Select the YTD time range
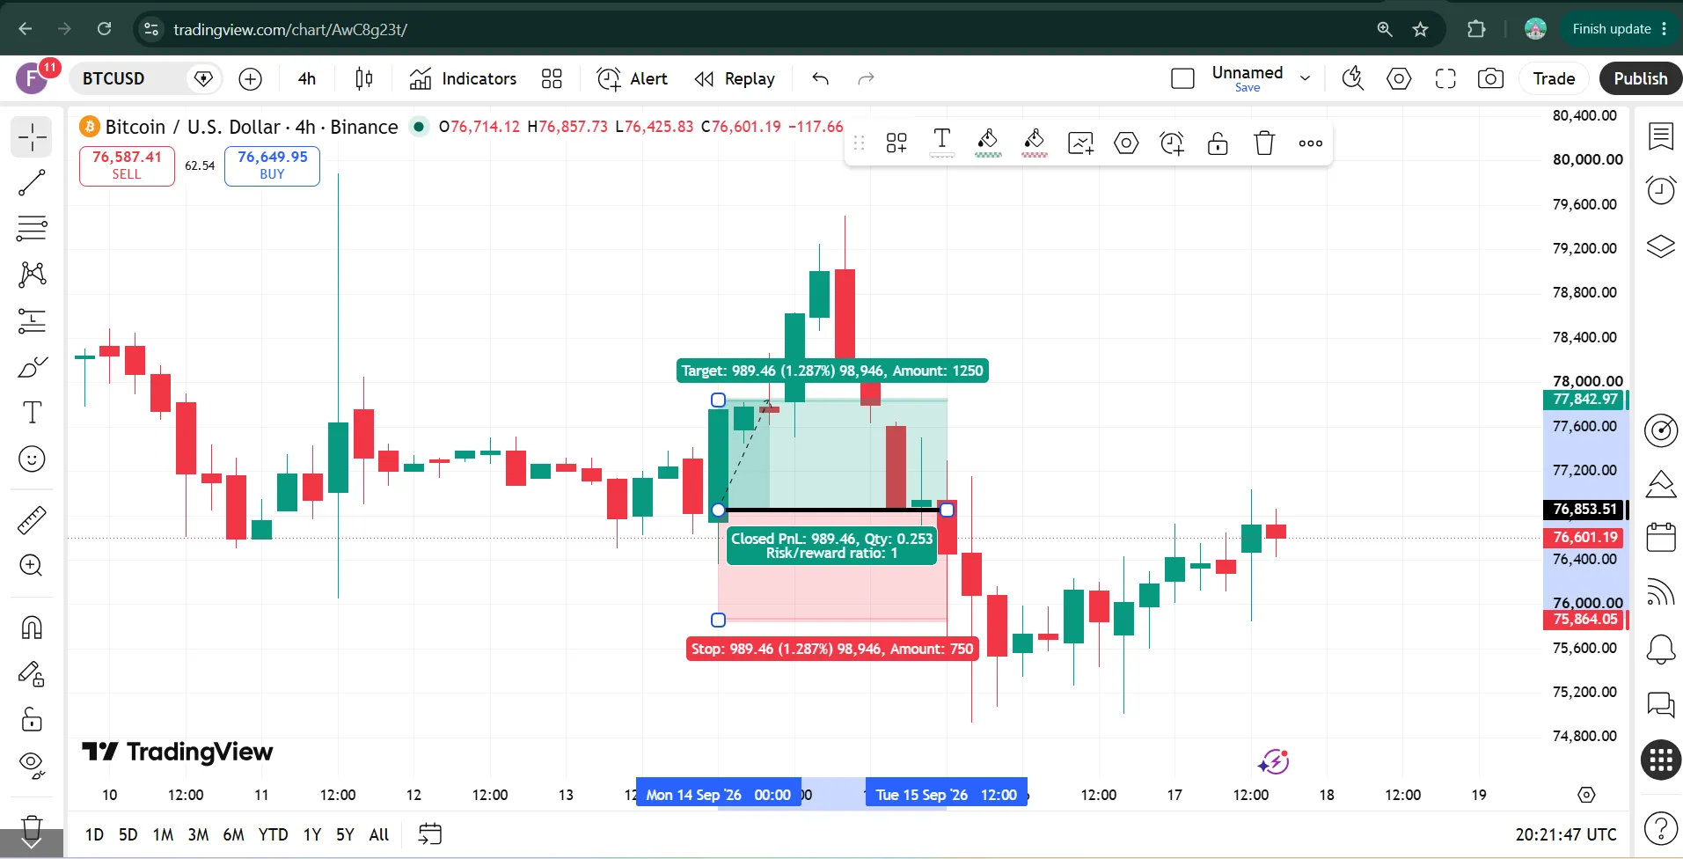The height and width of the screenshot is (859, 1683). tap(273, 834)
